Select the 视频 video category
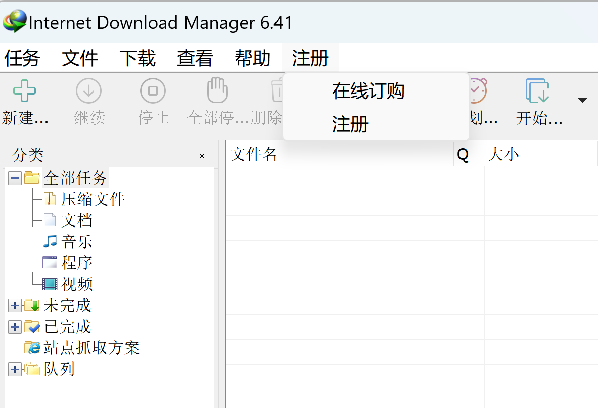598x408 pixels. (77, 284)
